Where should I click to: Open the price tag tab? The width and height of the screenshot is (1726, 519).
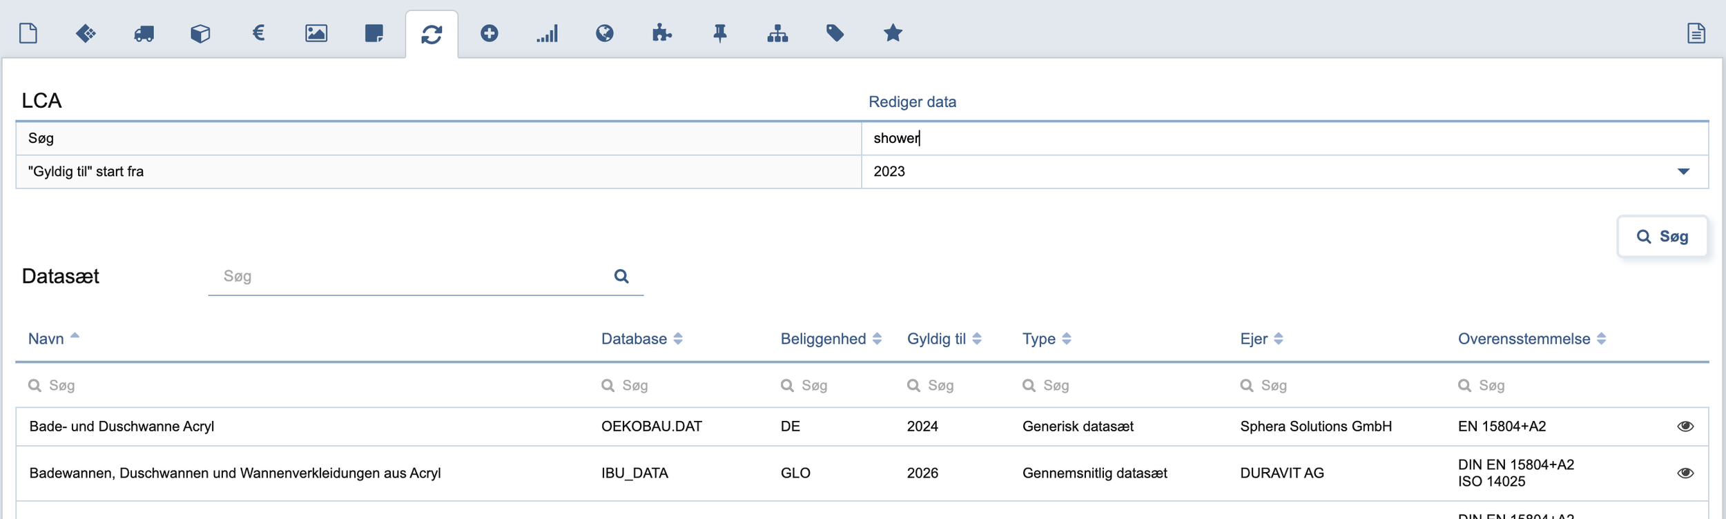pos(835,33)
